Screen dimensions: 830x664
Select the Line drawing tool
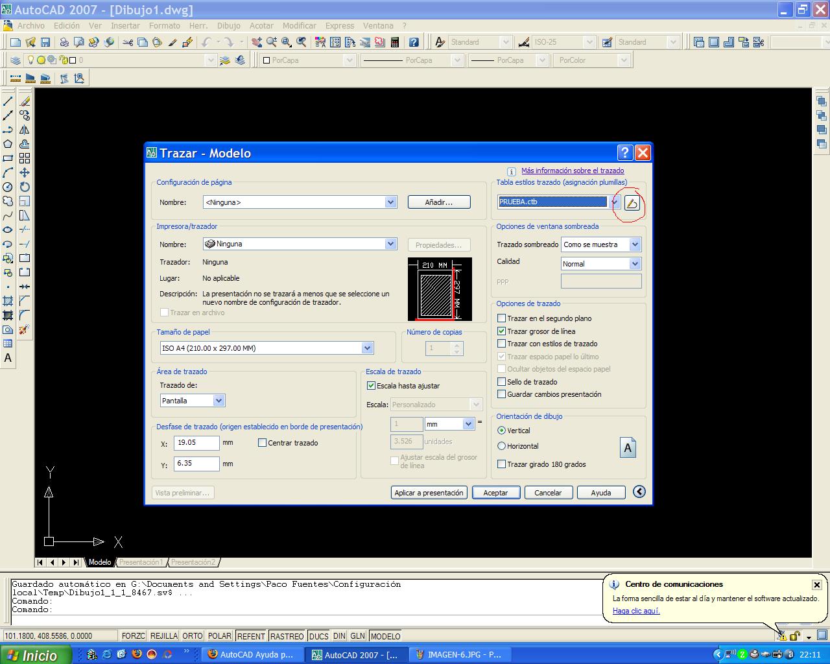click(x=8, y=101)
